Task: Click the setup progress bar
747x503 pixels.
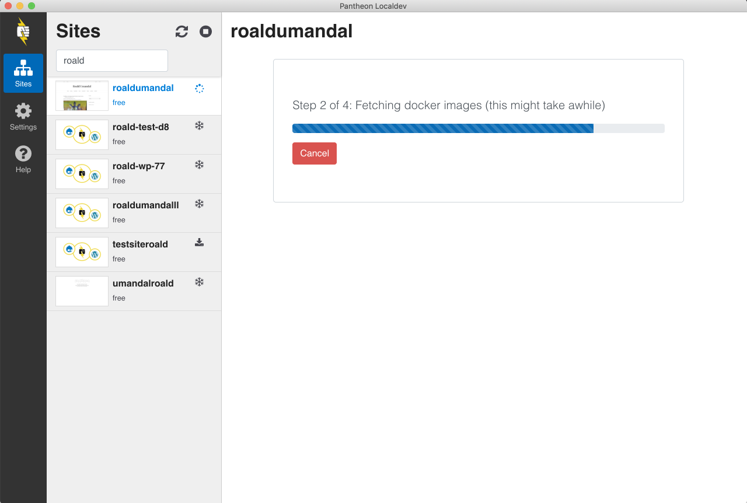Action: (x=479, y=128)
